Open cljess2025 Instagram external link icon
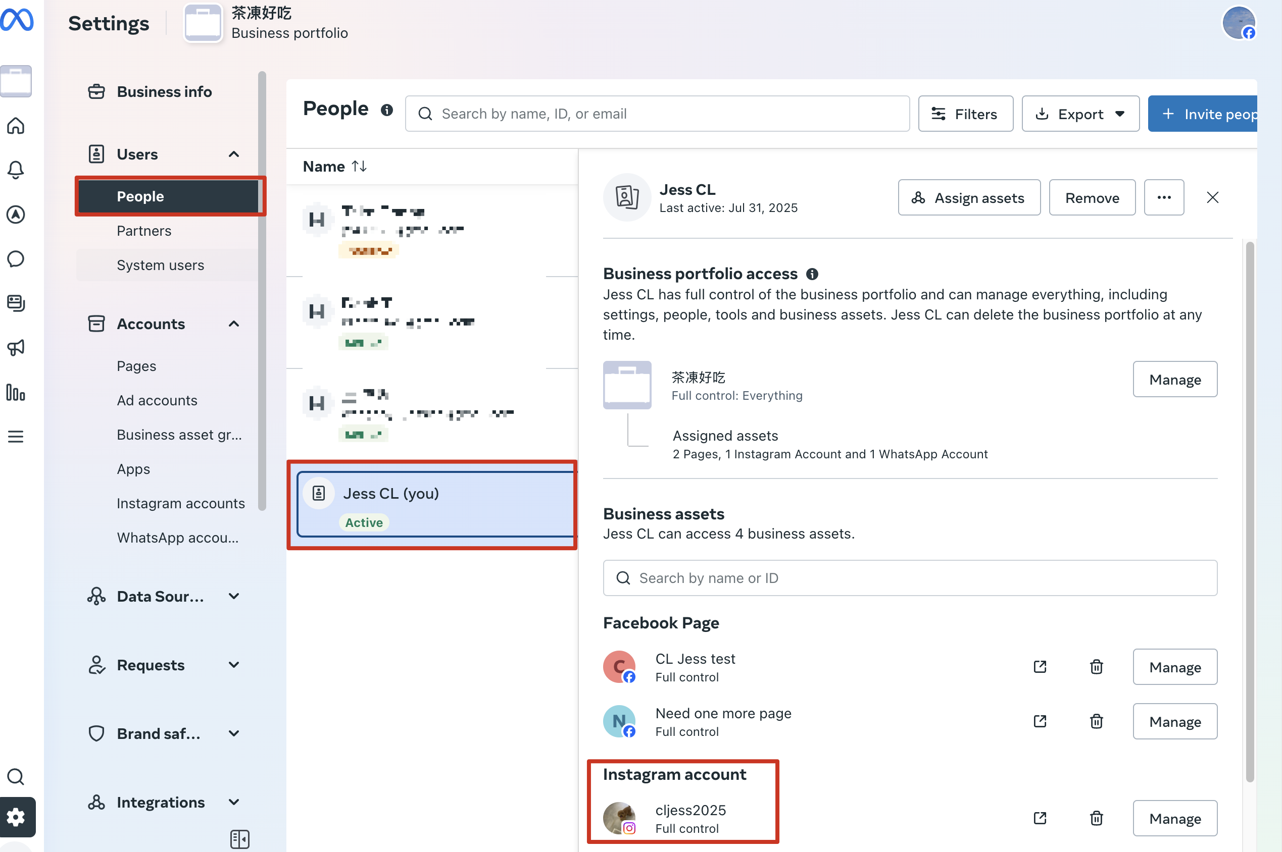Screen dimensions: 1282x852 [x=1040, y=818]
